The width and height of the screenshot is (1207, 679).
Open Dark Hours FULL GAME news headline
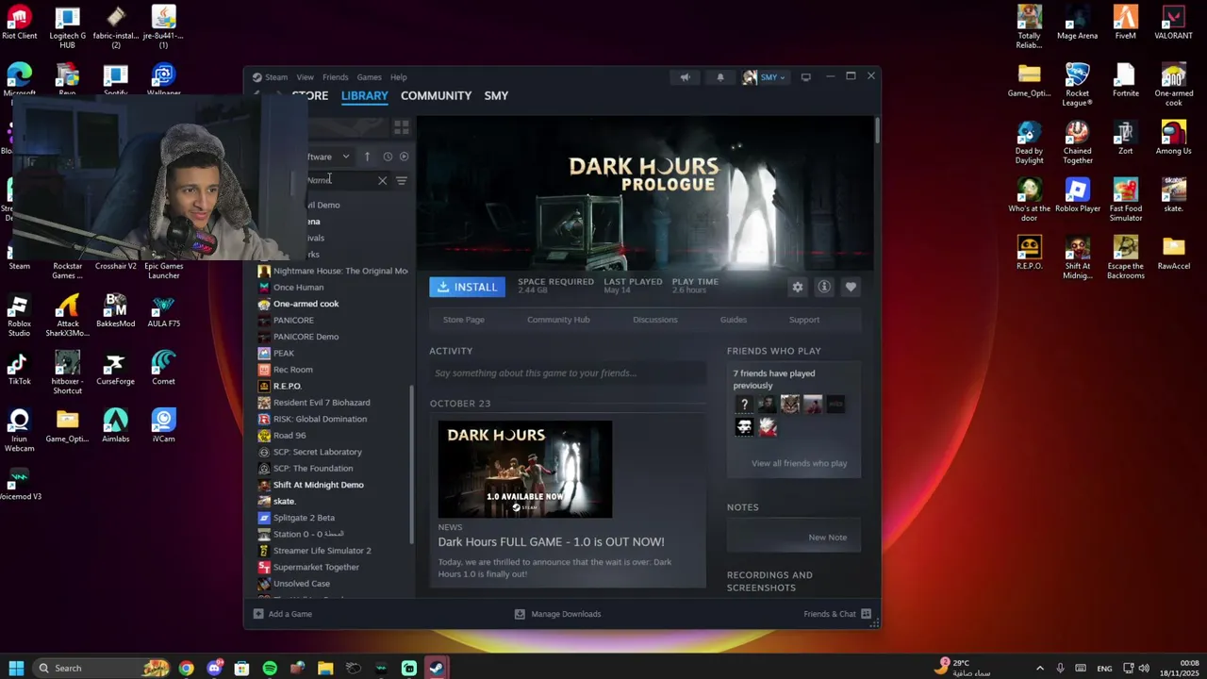[x=551, y=541]
